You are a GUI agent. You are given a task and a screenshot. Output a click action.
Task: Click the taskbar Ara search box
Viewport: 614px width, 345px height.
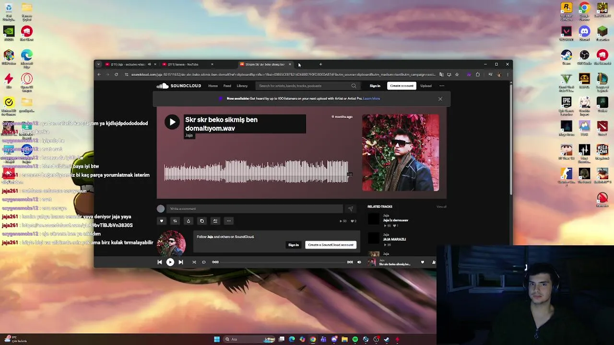coord(249,339)
